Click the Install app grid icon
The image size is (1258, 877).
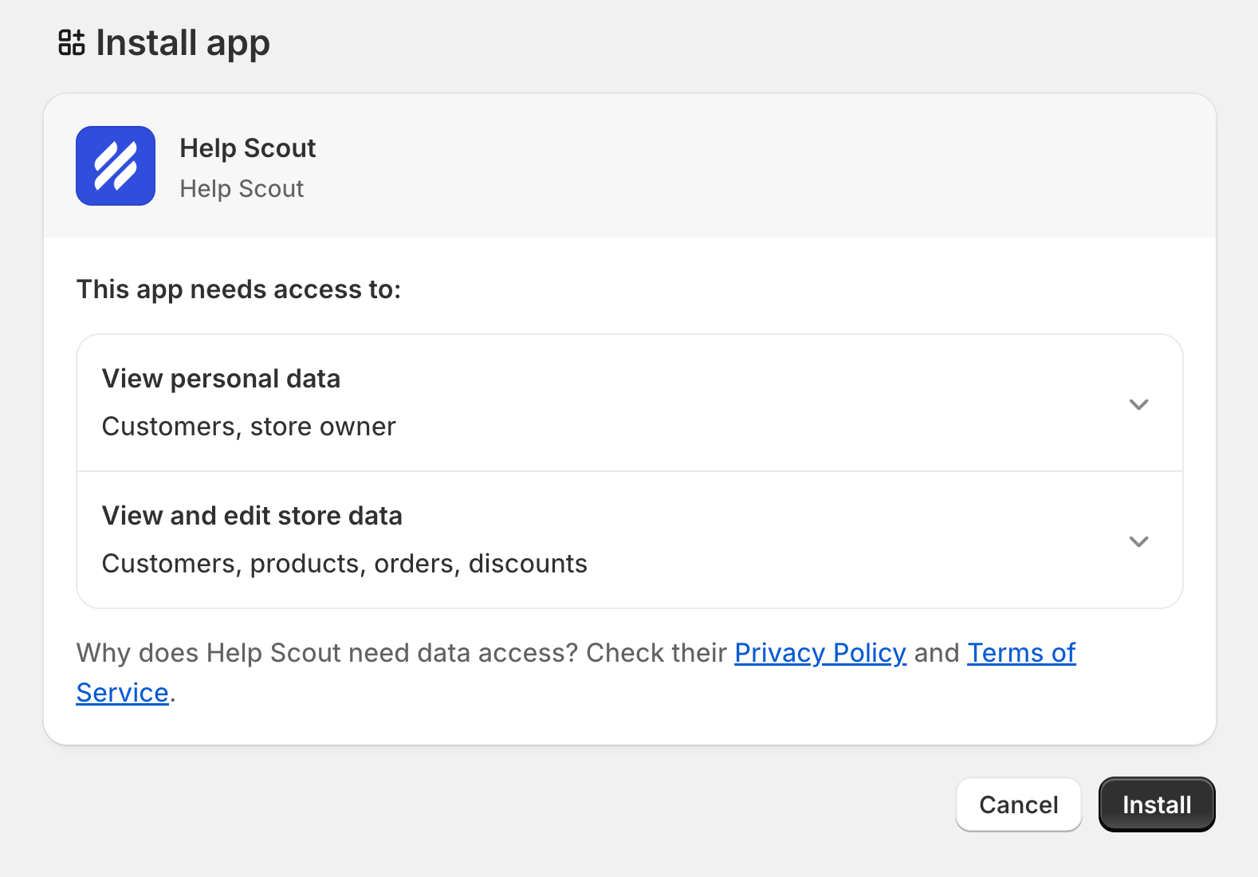coord(72,42)
